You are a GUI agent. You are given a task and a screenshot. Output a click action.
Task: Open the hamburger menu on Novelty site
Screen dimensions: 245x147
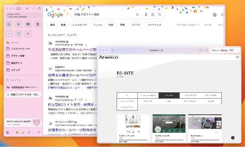click(x=238, y=57)
